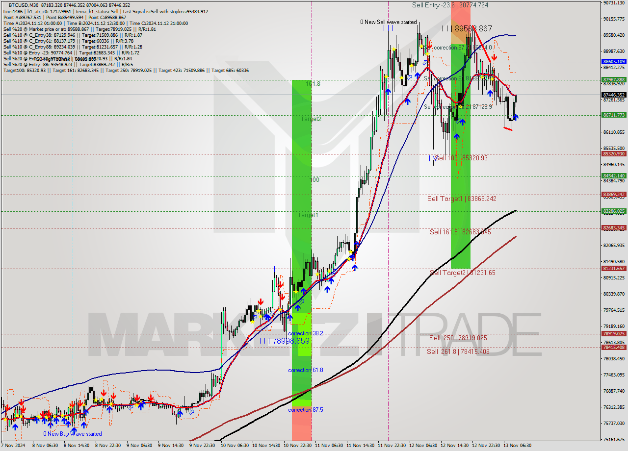Screen dimensions: 628x451
Task: Select the 'Sell Target1 | 83869.242' label
Action: tap(462, 199)
